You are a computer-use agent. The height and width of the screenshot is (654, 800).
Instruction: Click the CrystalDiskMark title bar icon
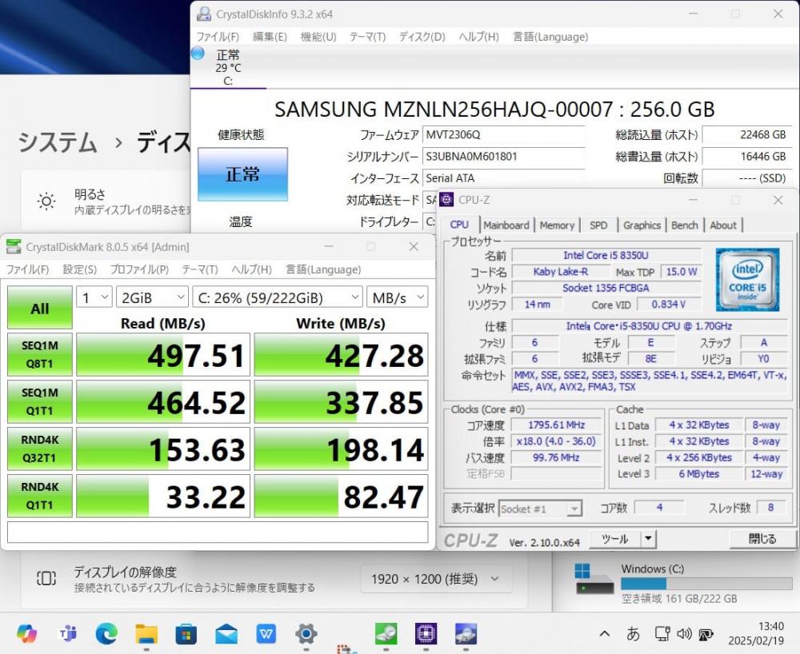[x=14, y=247]
